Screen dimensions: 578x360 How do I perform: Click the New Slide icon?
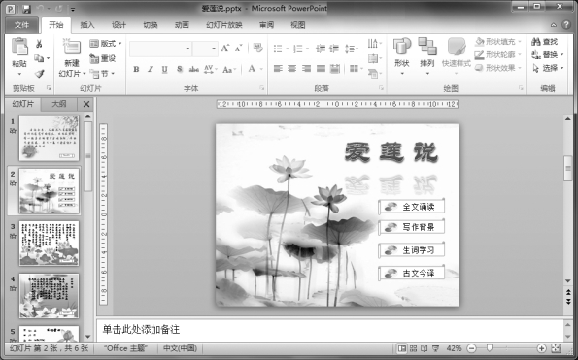point(71,48)
